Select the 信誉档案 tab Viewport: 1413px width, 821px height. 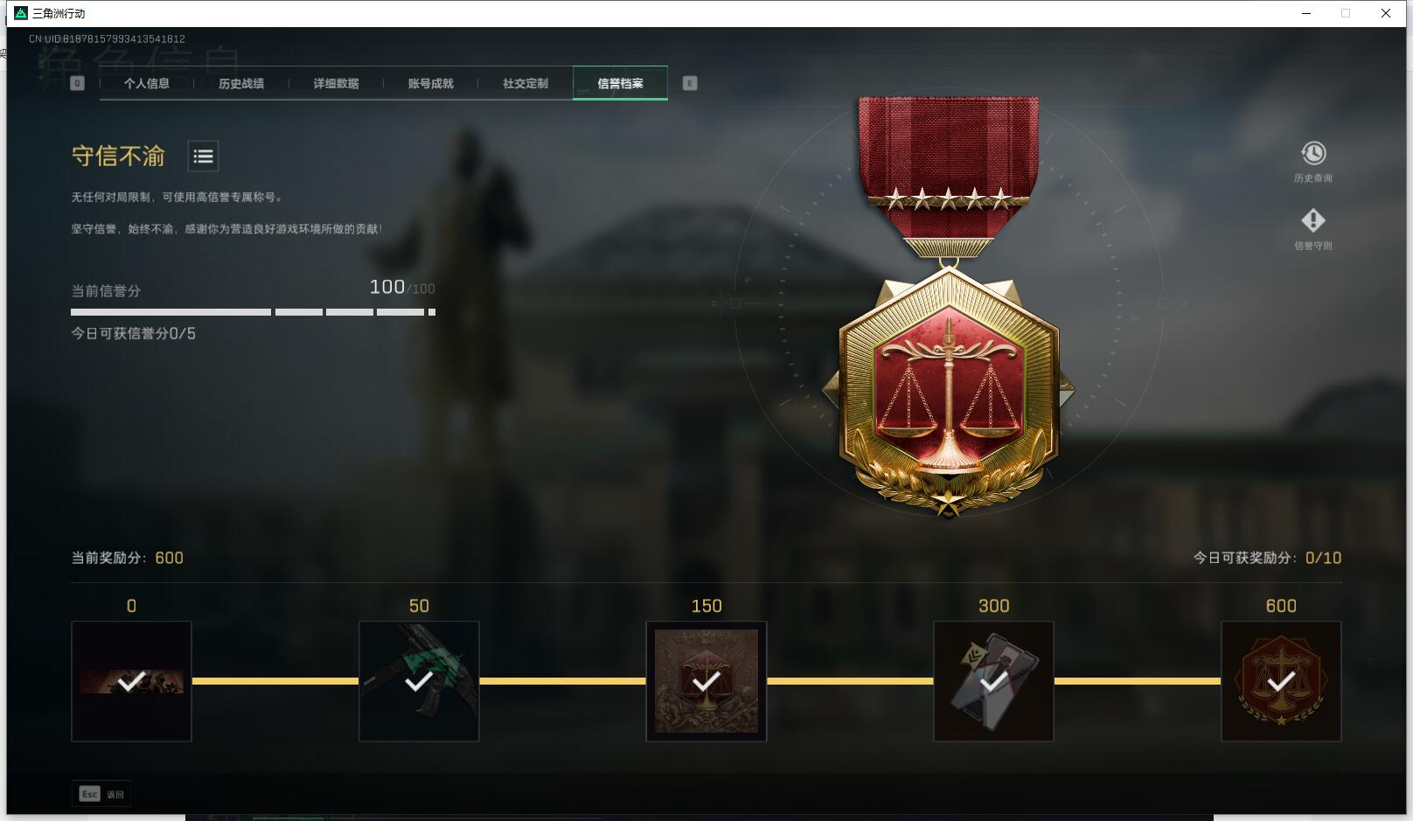pos(620,83)
